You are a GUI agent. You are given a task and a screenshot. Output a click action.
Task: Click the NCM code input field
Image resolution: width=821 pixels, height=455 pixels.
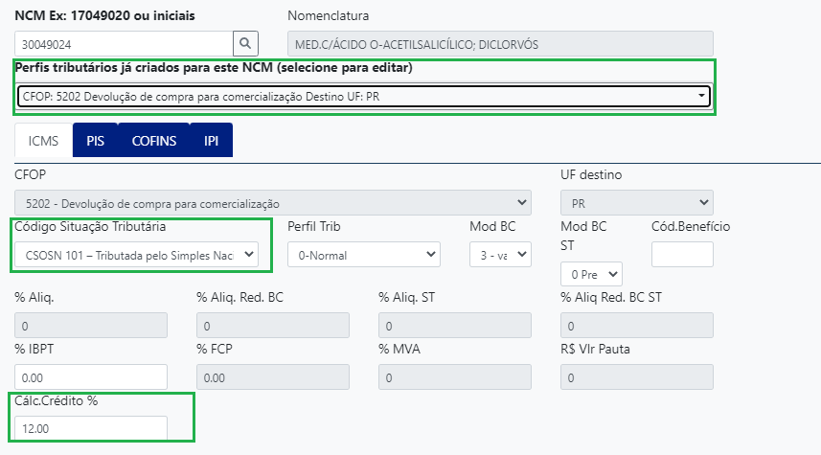125,43
